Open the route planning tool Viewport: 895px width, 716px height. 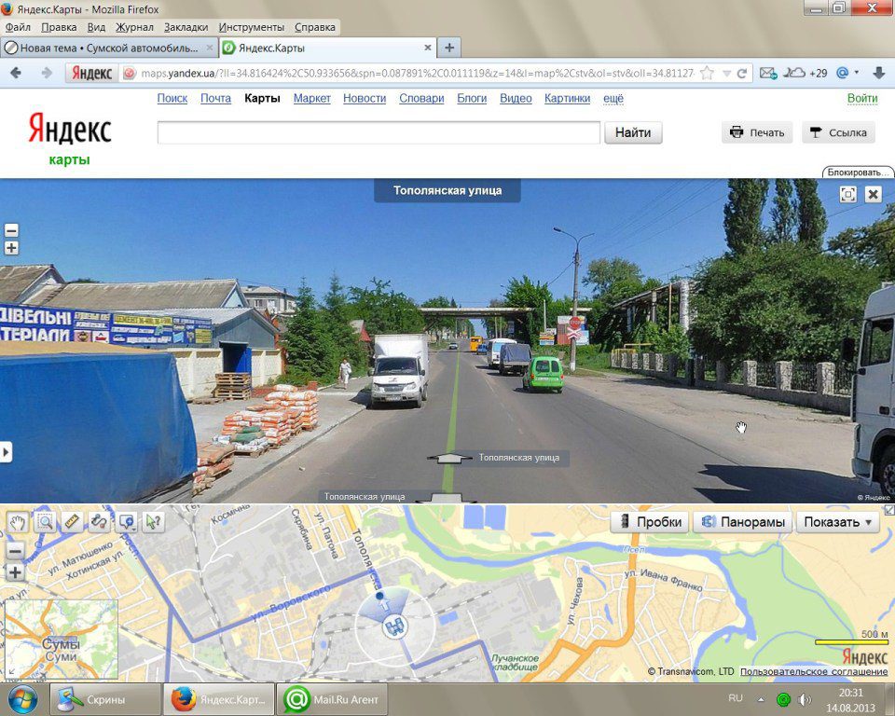pos(100,522)
